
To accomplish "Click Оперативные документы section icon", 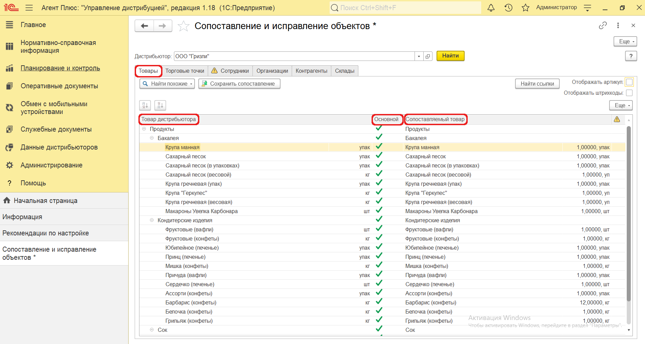I will click(9, 86).
